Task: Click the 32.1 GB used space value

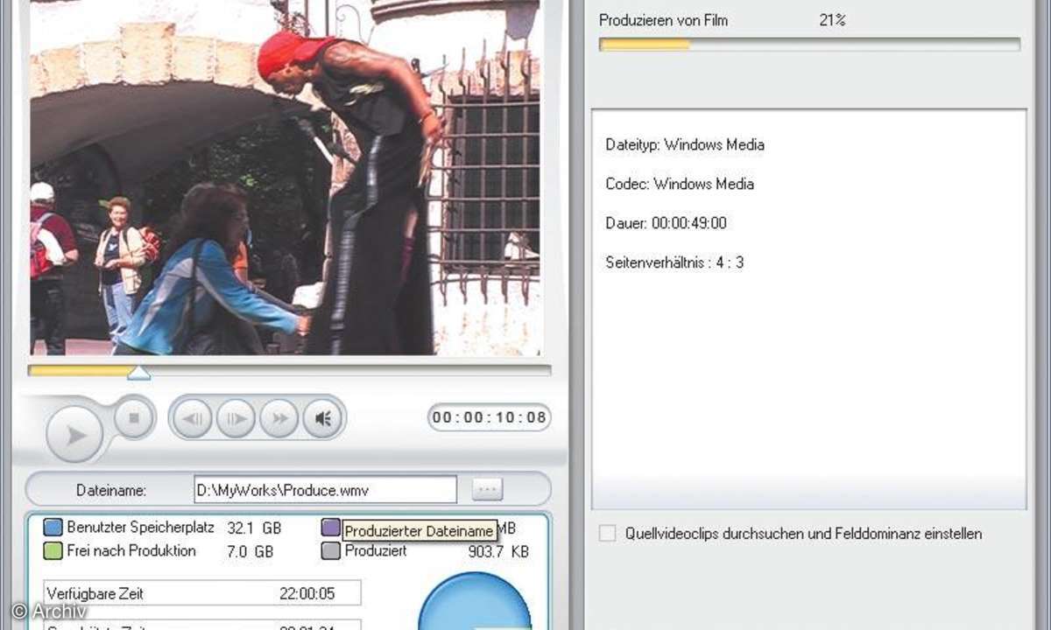Action: [254, 528]
